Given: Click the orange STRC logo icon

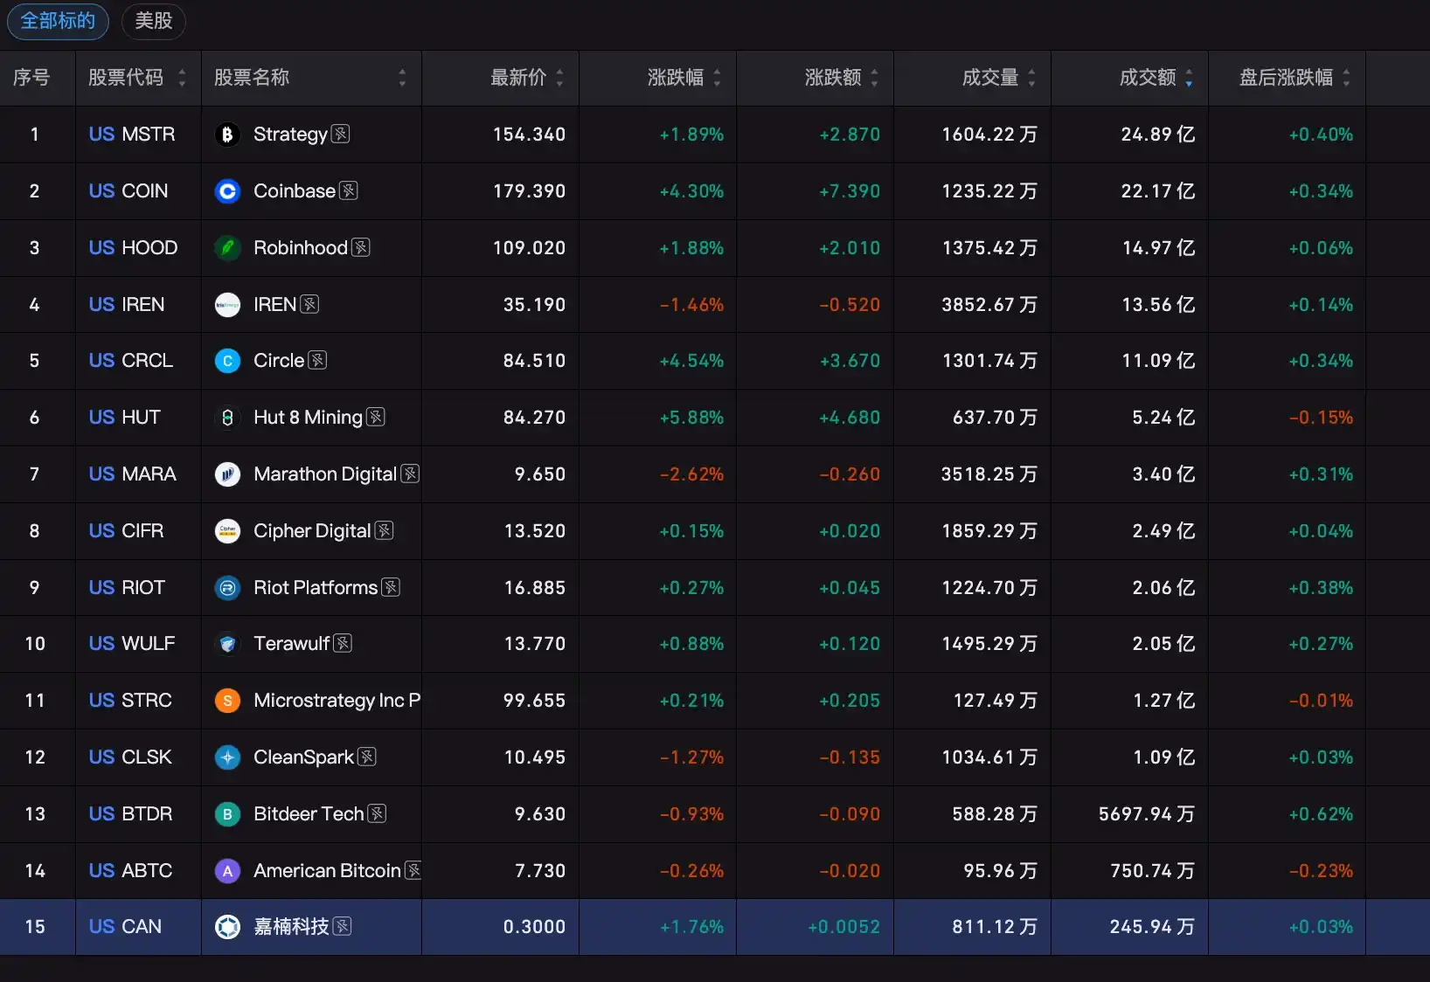Looking at the screenshot, I should point(227,701).
